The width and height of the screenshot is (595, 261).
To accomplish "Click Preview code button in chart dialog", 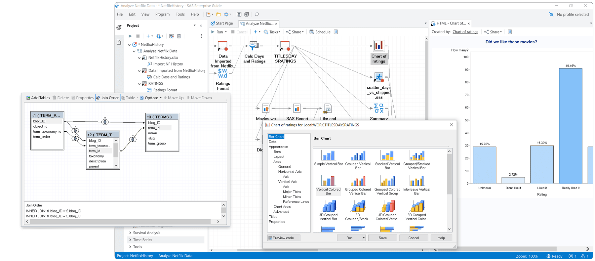I will point(284,238).
